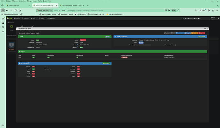Reload the browser page
220x128 pixels.
click(16, 11)
